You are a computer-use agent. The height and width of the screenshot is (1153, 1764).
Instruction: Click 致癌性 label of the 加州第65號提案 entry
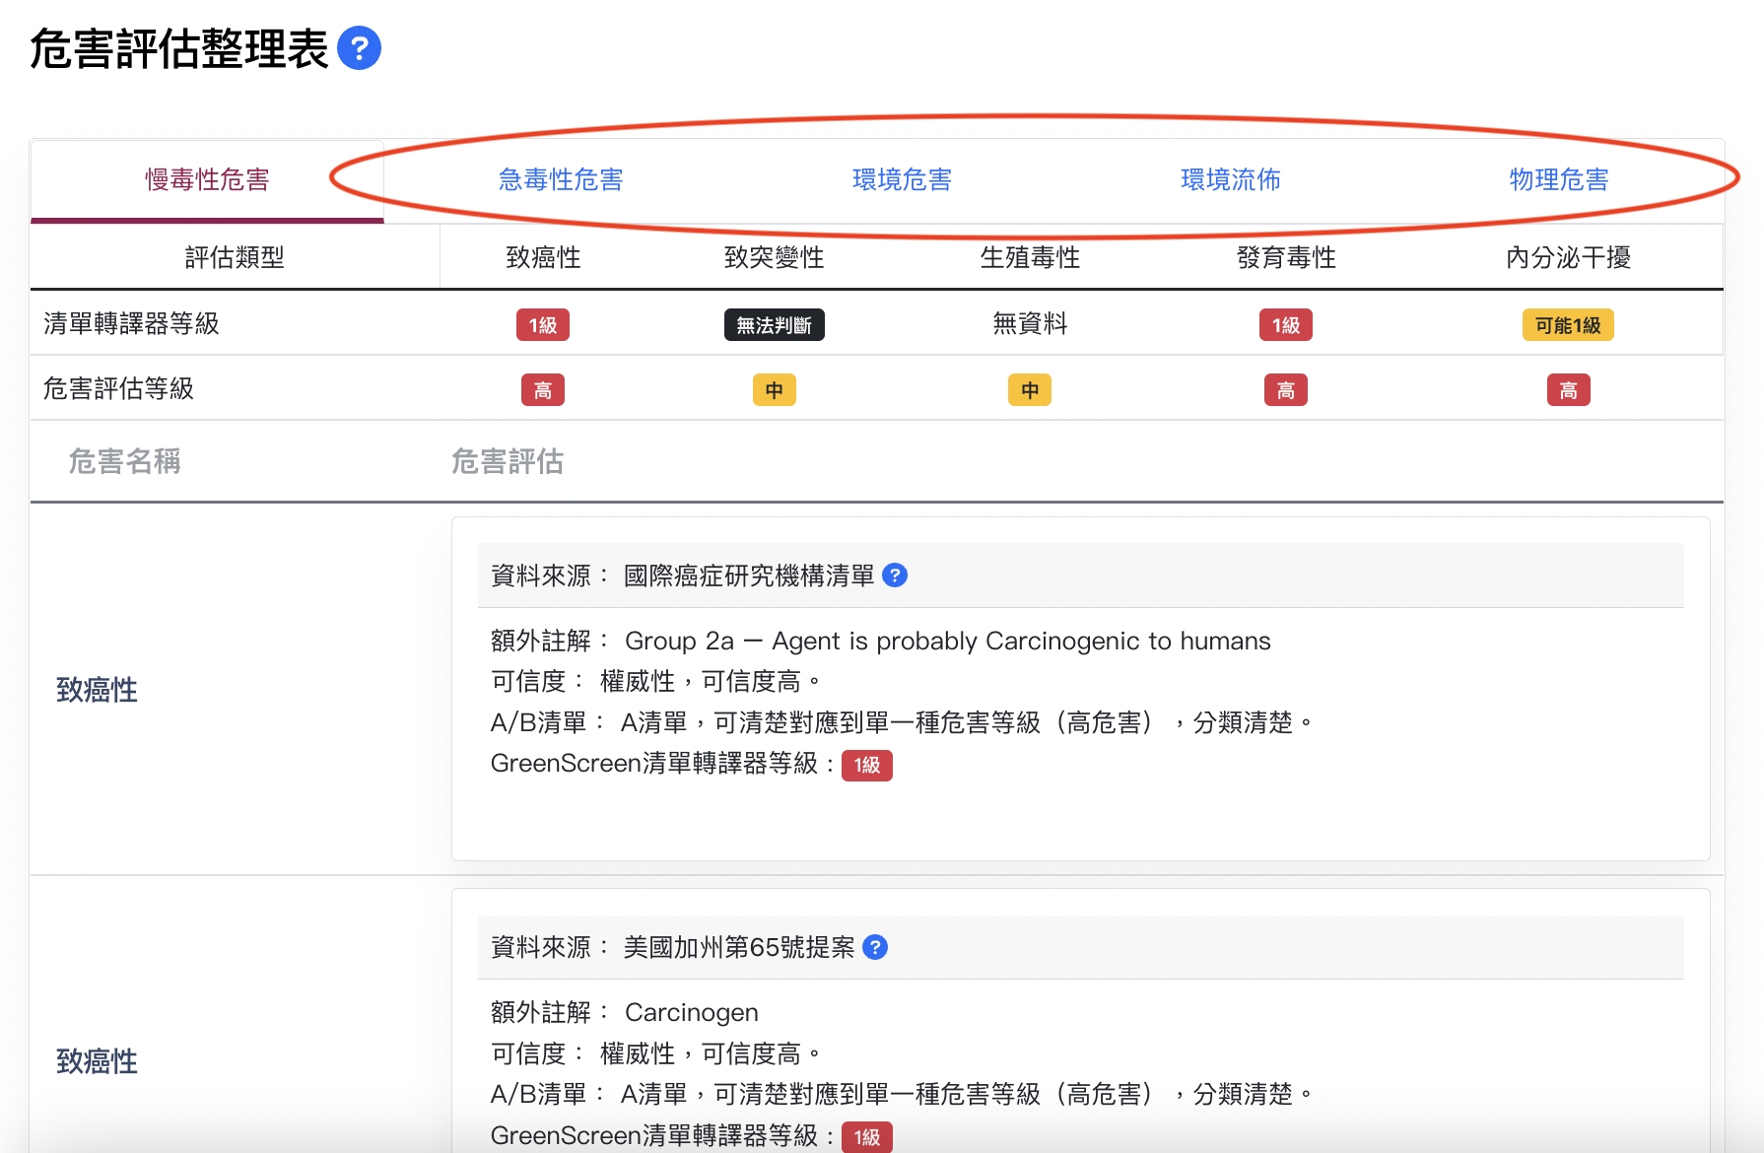(97, 1061)
